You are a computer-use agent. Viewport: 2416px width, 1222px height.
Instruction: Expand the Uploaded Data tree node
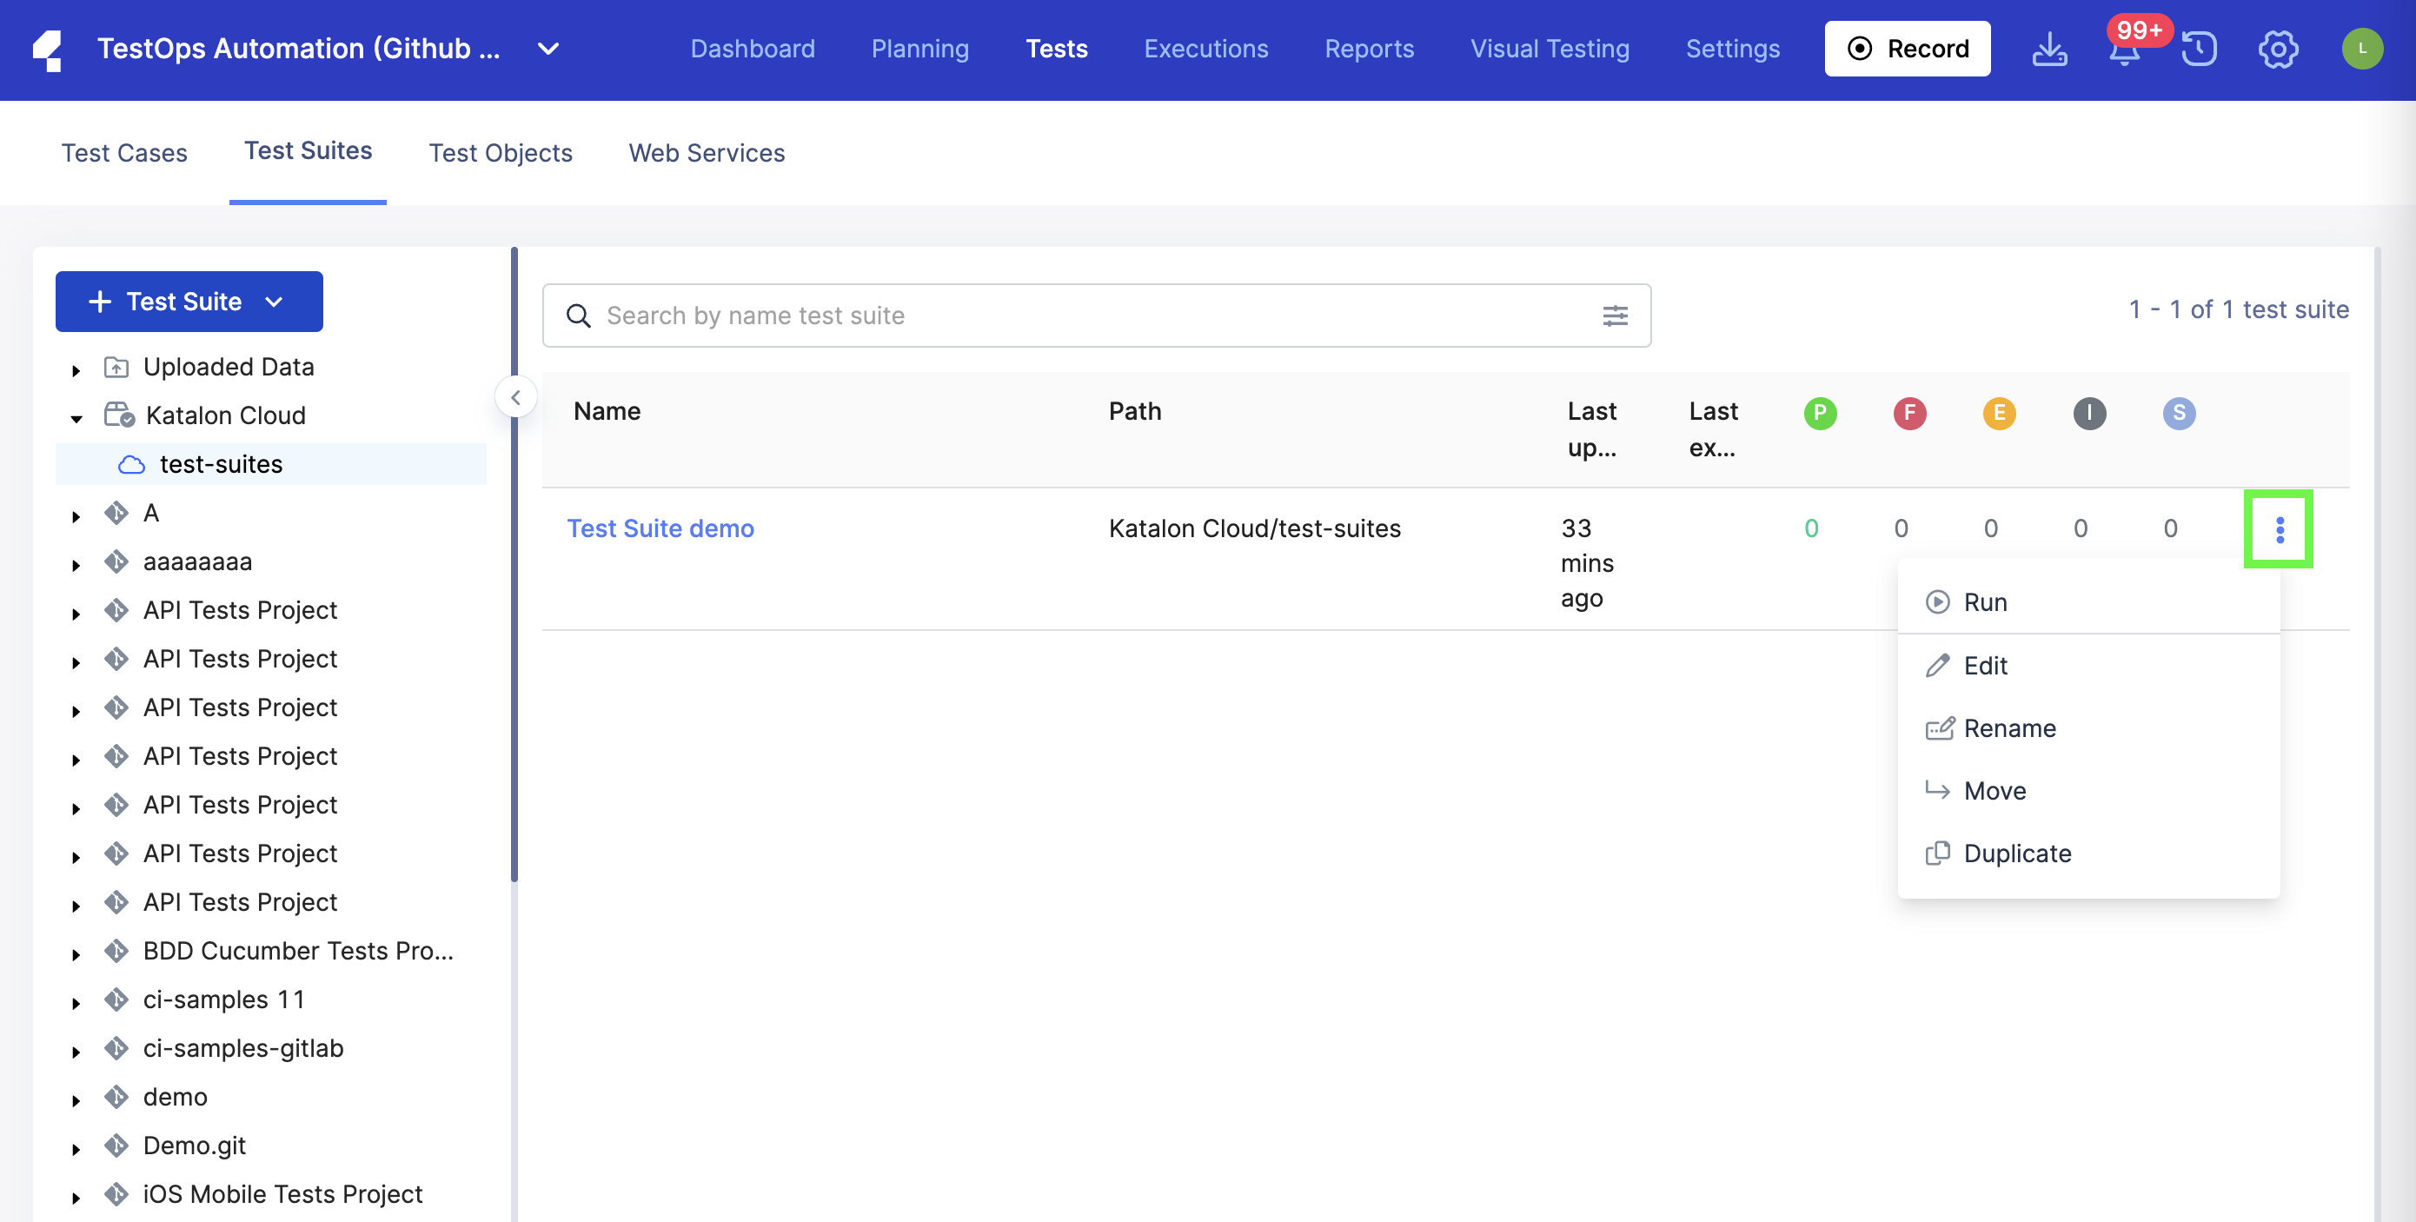tap(76, 370)
